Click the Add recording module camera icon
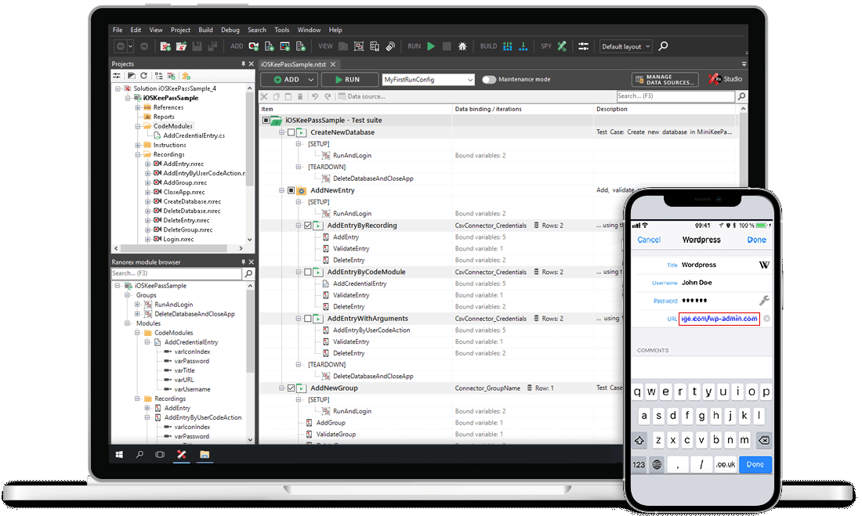 pyautogui.click(x=253, y=46)
